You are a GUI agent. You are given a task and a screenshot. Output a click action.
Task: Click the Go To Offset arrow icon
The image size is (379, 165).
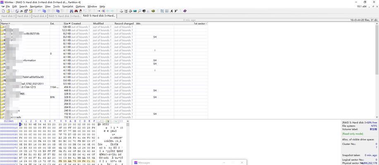click(98, 11)
